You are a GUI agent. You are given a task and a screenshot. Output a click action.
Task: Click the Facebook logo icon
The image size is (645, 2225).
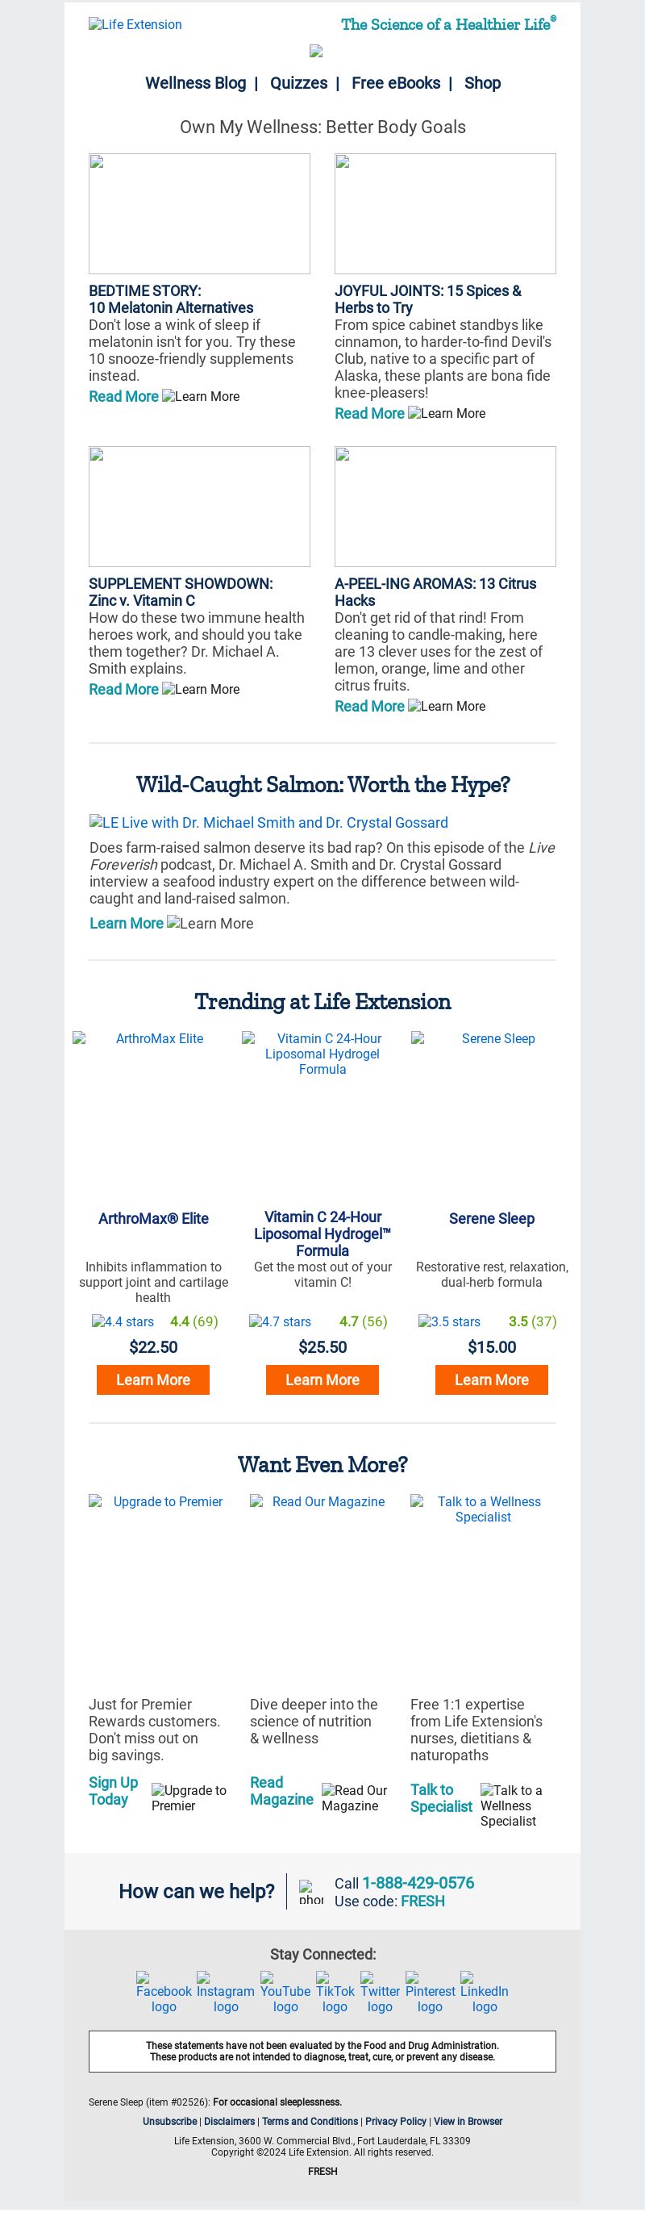click(163, 1992)
